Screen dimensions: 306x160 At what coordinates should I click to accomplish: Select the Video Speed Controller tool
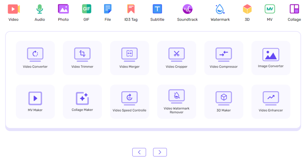point(129,102)
